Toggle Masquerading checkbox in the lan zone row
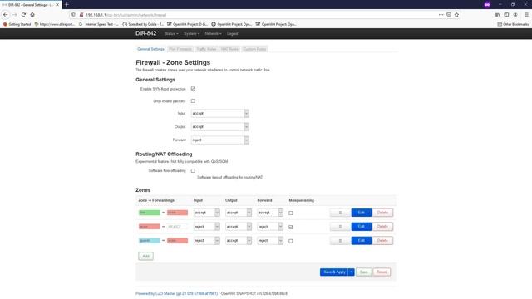The height and width of the screenshot is (299, 532). click(x=291, y=213)
